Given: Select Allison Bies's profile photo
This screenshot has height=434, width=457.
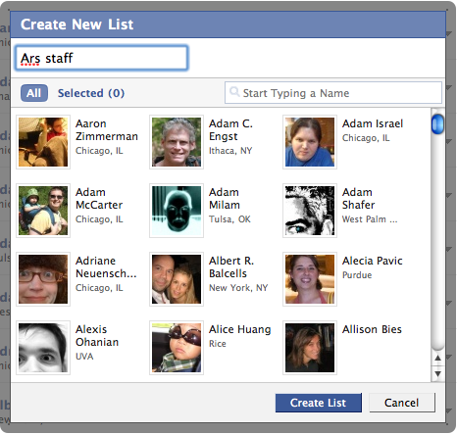Looking at the screenshot, I should 310,348.
